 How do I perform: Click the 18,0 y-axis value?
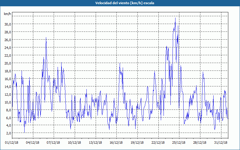pos(8,71)
